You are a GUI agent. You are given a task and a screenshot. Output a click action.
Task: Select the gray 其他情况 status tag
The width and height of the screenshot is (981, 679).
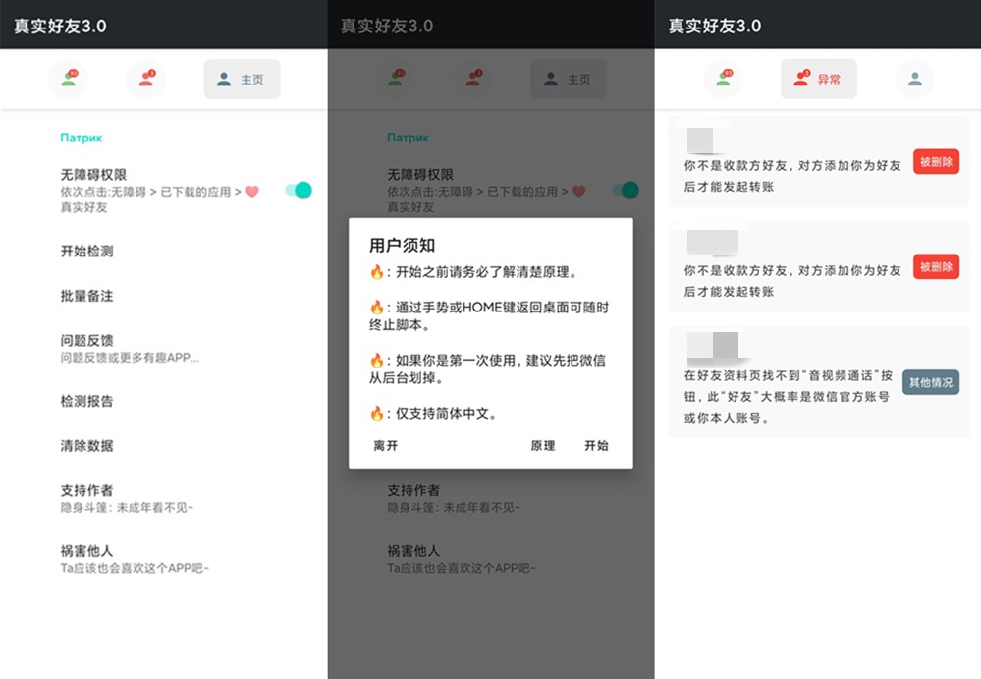coord(930,382)
